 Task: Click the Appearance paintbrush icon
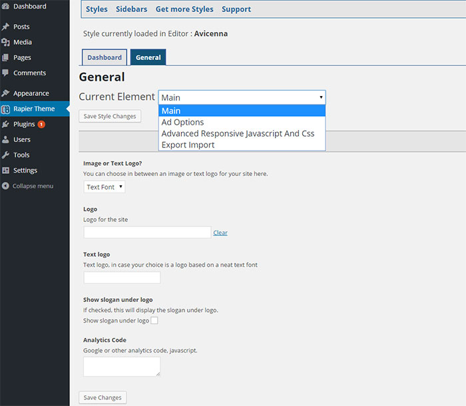pos(5,93)
